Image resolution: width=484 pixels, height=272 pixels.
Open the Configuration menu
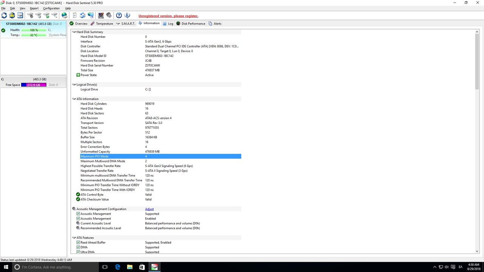[x=51, y=8]
